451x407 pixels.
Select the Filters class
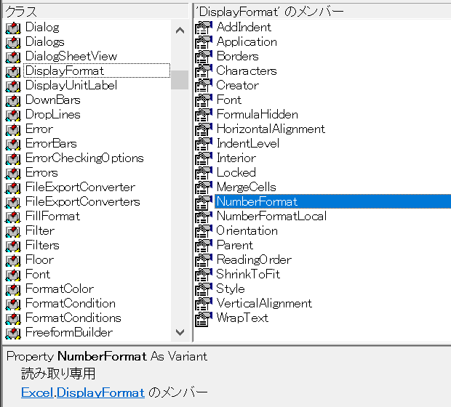click(x=42, y=246)
